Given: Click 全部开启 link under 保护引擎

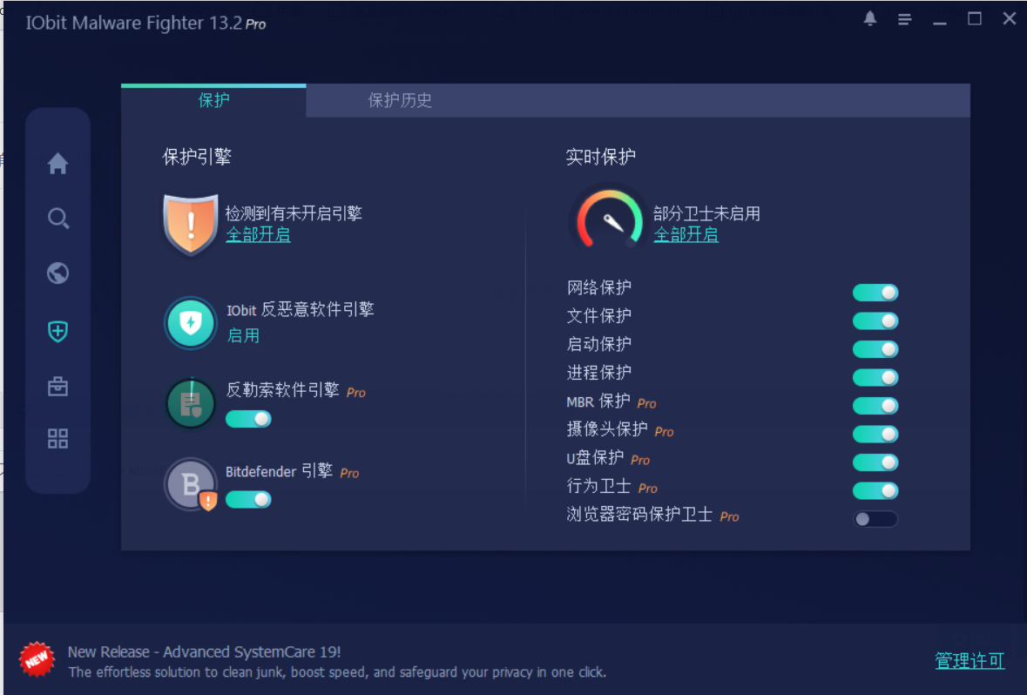Looking at the screenshot, I should (258, 235).
